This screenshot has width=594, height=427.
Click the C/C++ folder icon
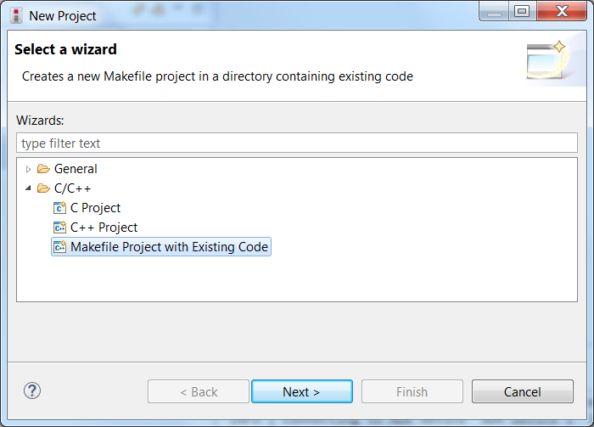43,188
